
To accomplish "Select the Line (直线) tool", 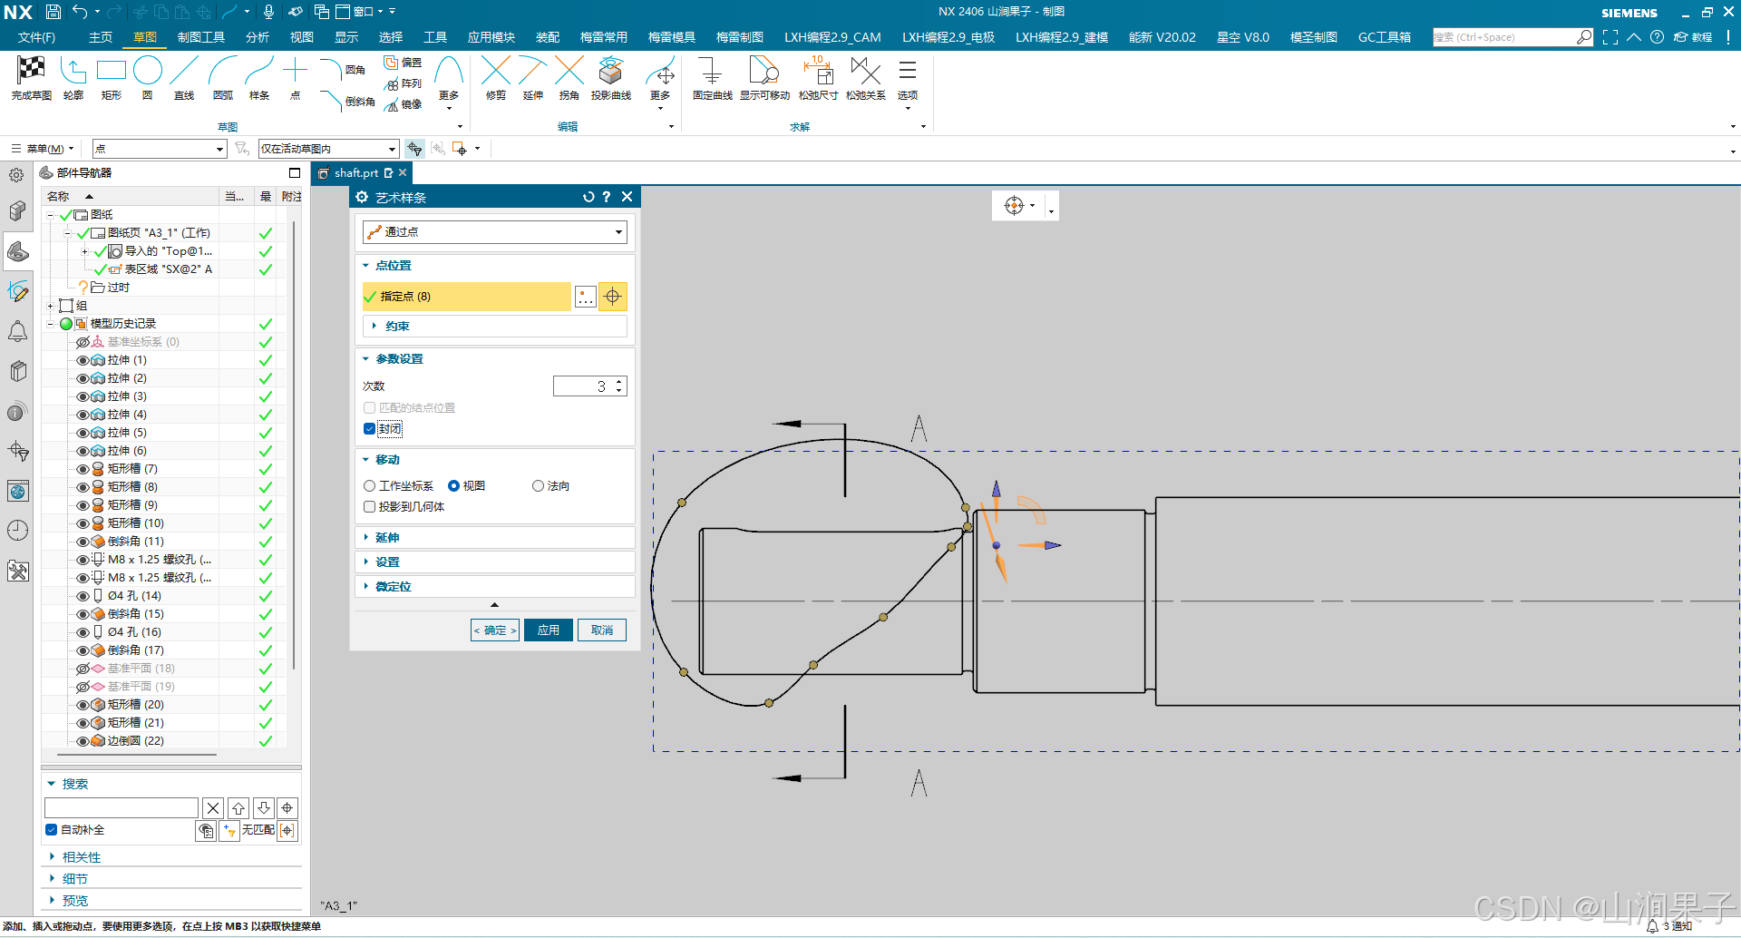I will [x=184, y=71].
